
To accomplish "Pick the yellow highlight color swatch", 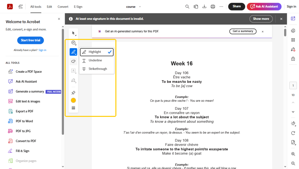I will 73,100.
